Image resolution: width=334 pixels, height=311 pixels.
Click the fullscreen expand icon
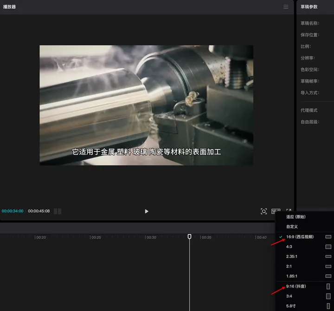pos(289,211)
